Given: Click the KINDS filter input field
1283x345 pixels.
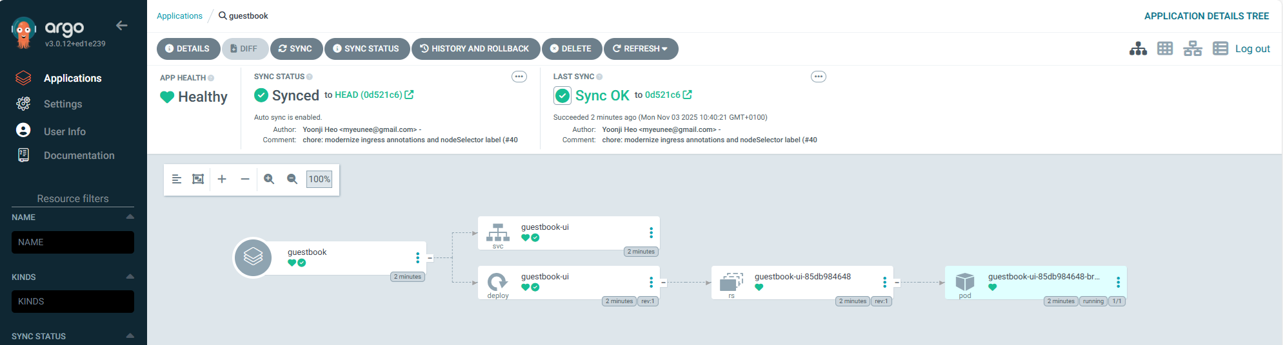Looking at the screenshot, I should 73,301.
